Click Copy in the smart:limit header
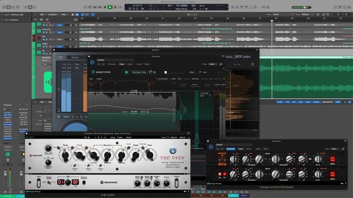Screen dimensions: 353x198 pyautogui.click(x=121, y=64)
